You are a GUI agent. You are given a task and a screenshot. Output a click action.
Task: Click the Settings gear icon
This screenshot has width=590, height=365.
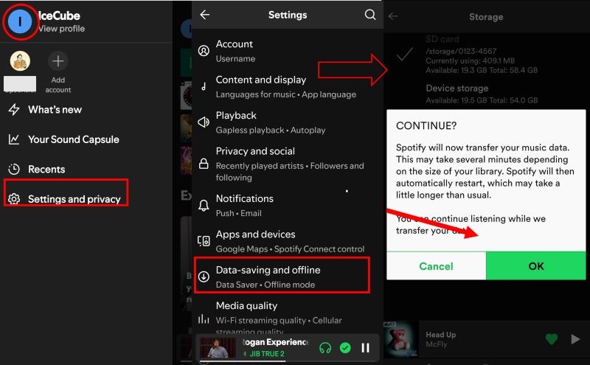coord(14,198)
